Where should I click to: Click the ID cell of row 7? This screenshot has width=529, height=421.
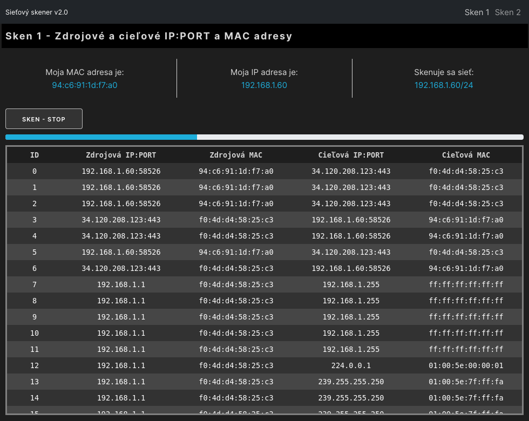(x=35, y=284)
